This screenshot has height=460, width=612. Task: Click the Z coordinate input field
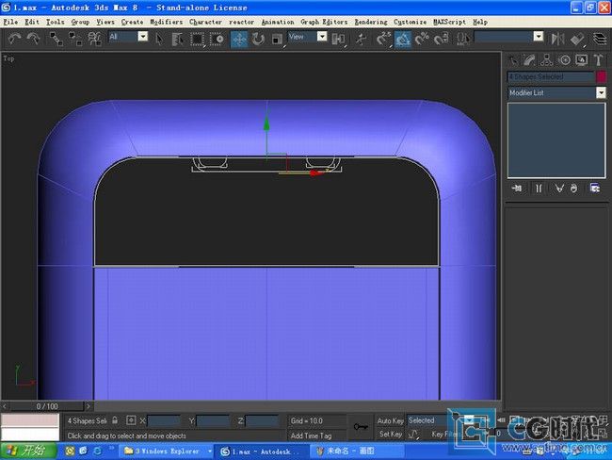[262, 421]
